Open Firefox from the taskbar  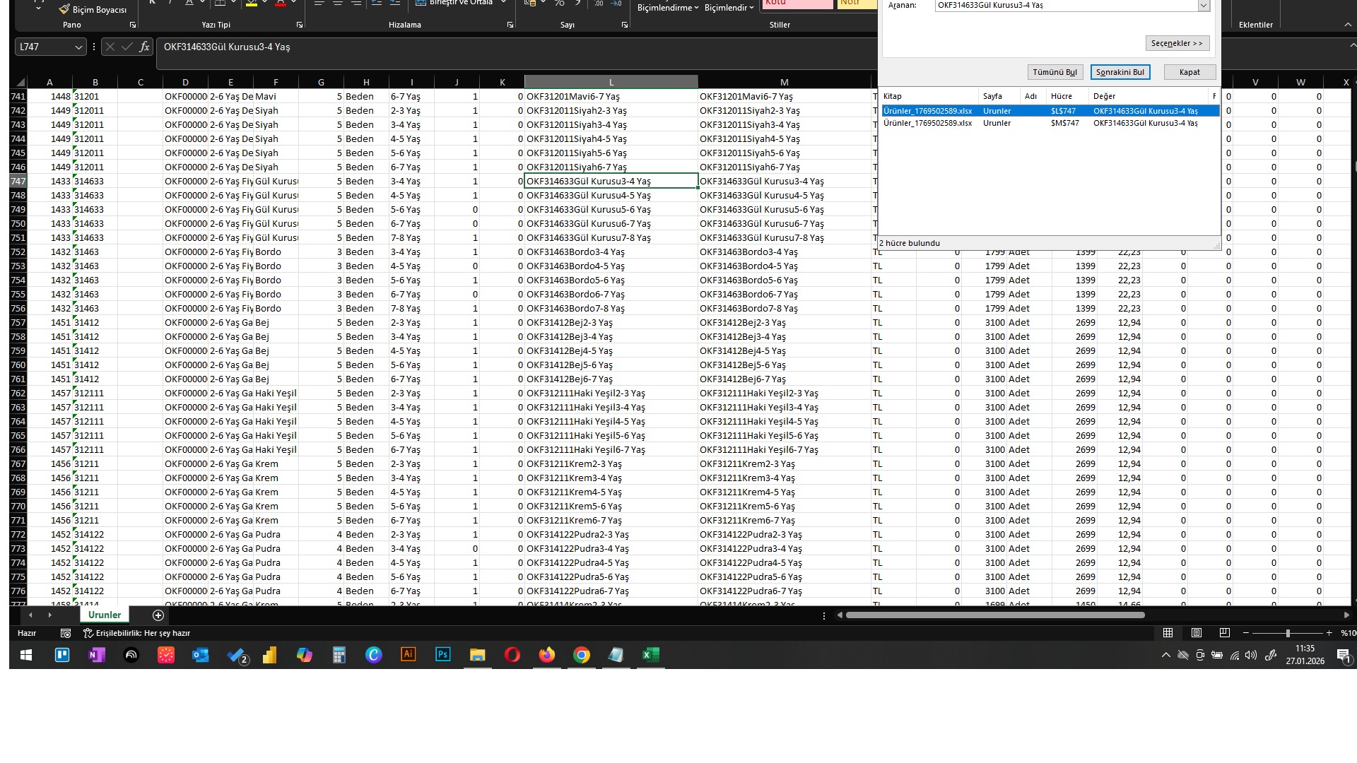547,655
